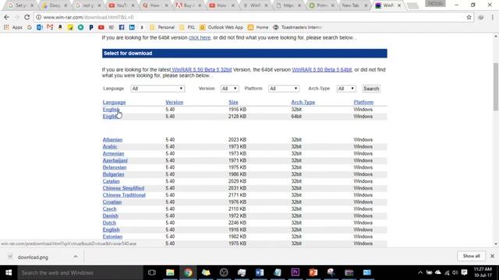Switch to the 'Prem' tab

[x=321, y=5]
